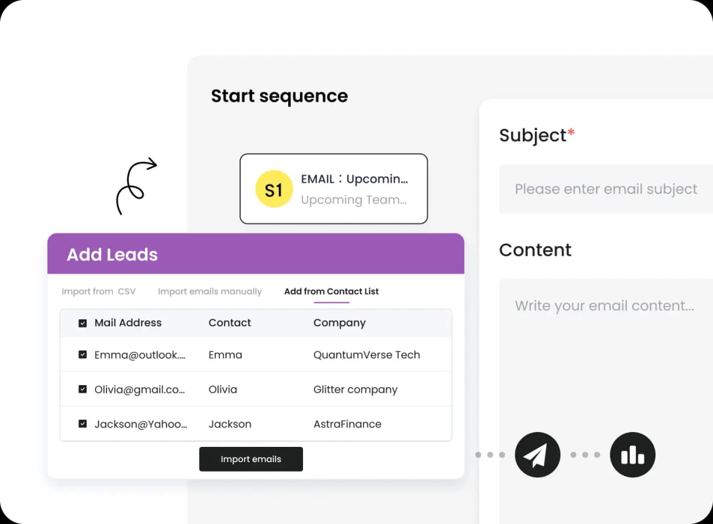Uncheck the Olivia@gmail lead checkbox
The image size is (713, 524).
click(83, 389)
